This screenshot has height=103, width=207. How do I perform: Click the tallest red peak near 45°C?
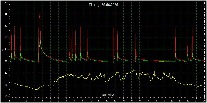tap(40, 12)
